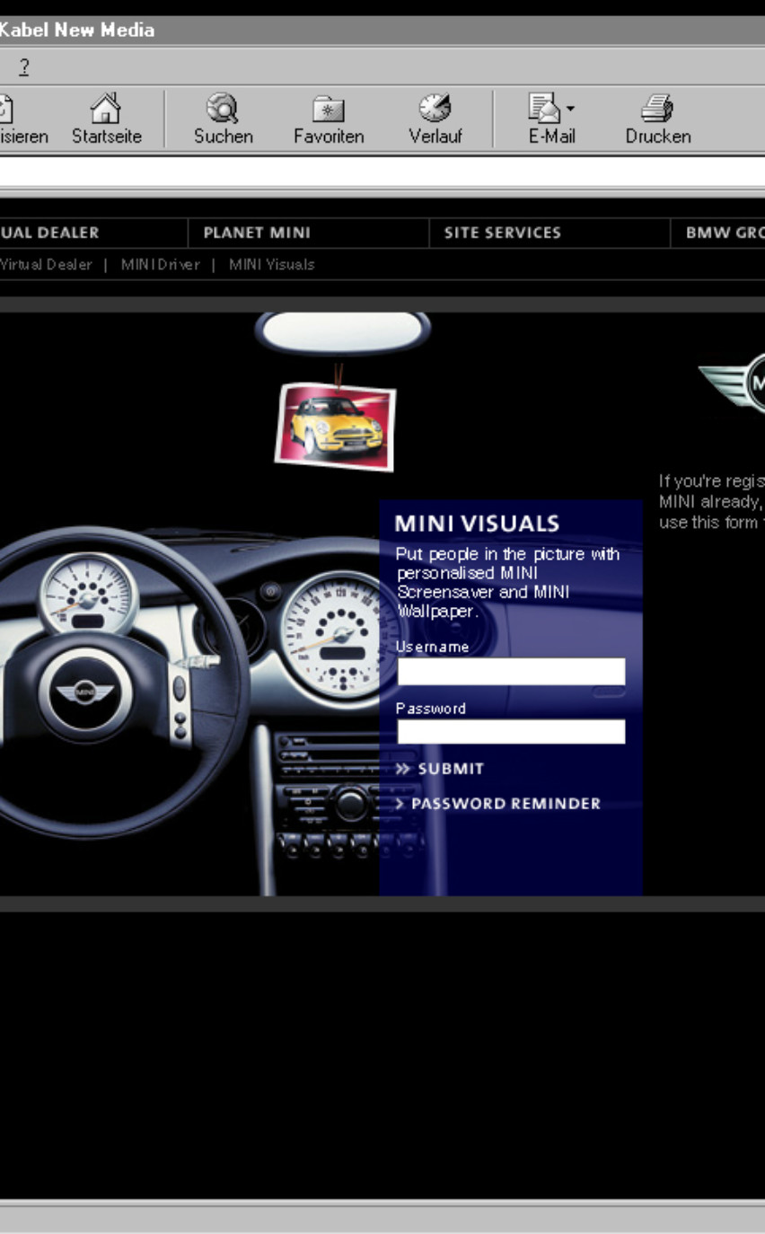The width and height of the screenshot is (765, 1234).
Task: Click the winged MINI logo at top right
Action: 736,383
